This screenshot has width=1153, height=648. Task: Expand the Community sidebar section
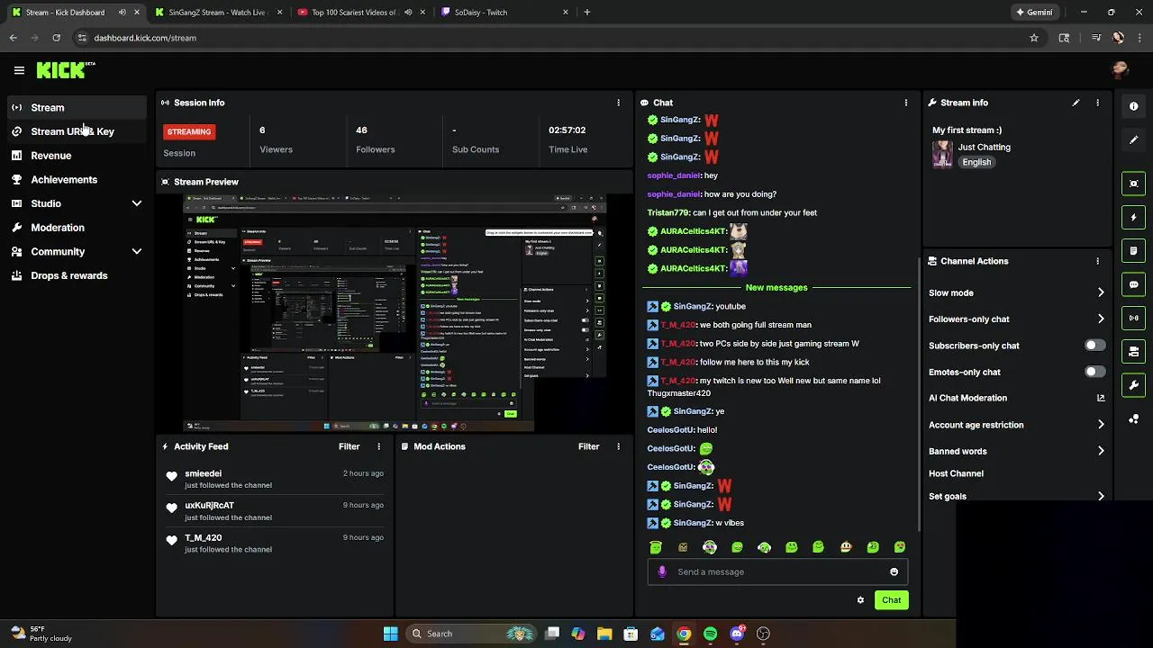pyautogui.click(x=137, y=252)
